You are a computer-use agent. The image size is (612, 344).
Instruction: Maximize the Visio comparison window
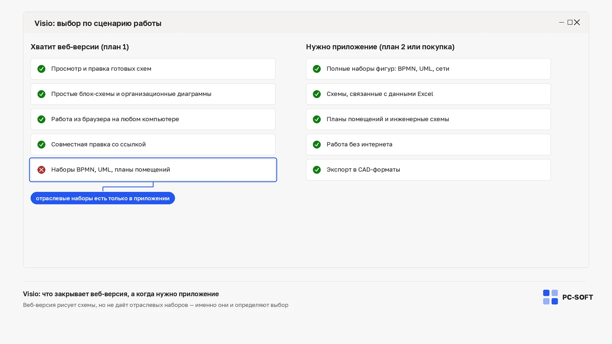(570, 23)
